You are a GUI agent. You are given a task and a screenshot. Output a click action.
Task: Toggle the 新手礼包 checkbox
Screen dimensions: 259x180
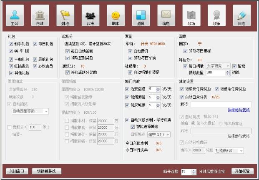[x=10, y=44]
